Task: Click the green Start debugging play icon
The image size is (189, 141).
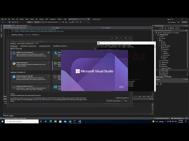Action: coord(46,22)
